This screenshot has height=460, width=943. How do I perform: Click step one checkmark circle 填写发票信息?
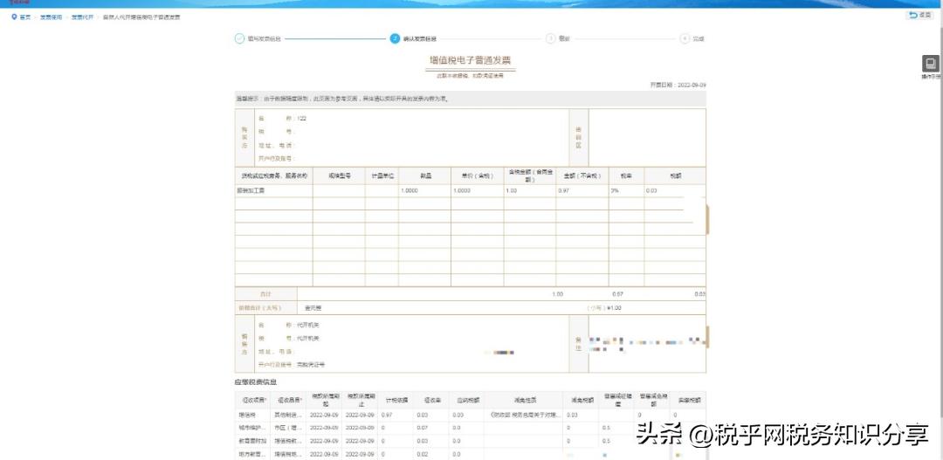(239, 38)
